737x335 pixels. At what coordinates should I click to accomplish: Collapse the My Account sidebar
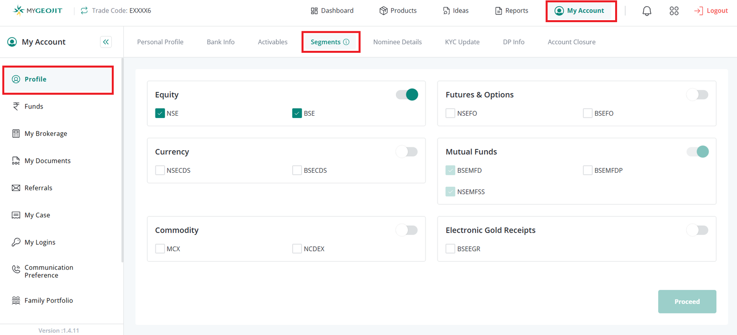coord(106,42)
